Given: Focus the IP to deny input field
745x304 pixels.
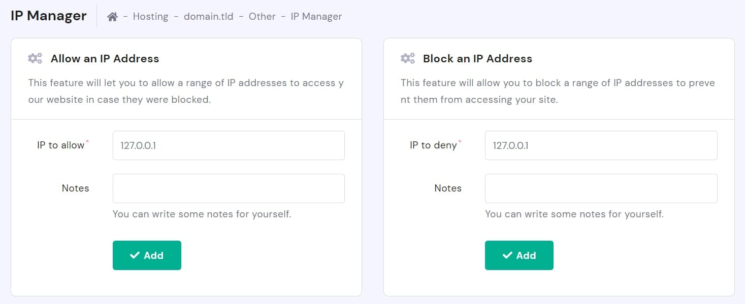Looking at the screenshot, I should (x=601, y=145).
